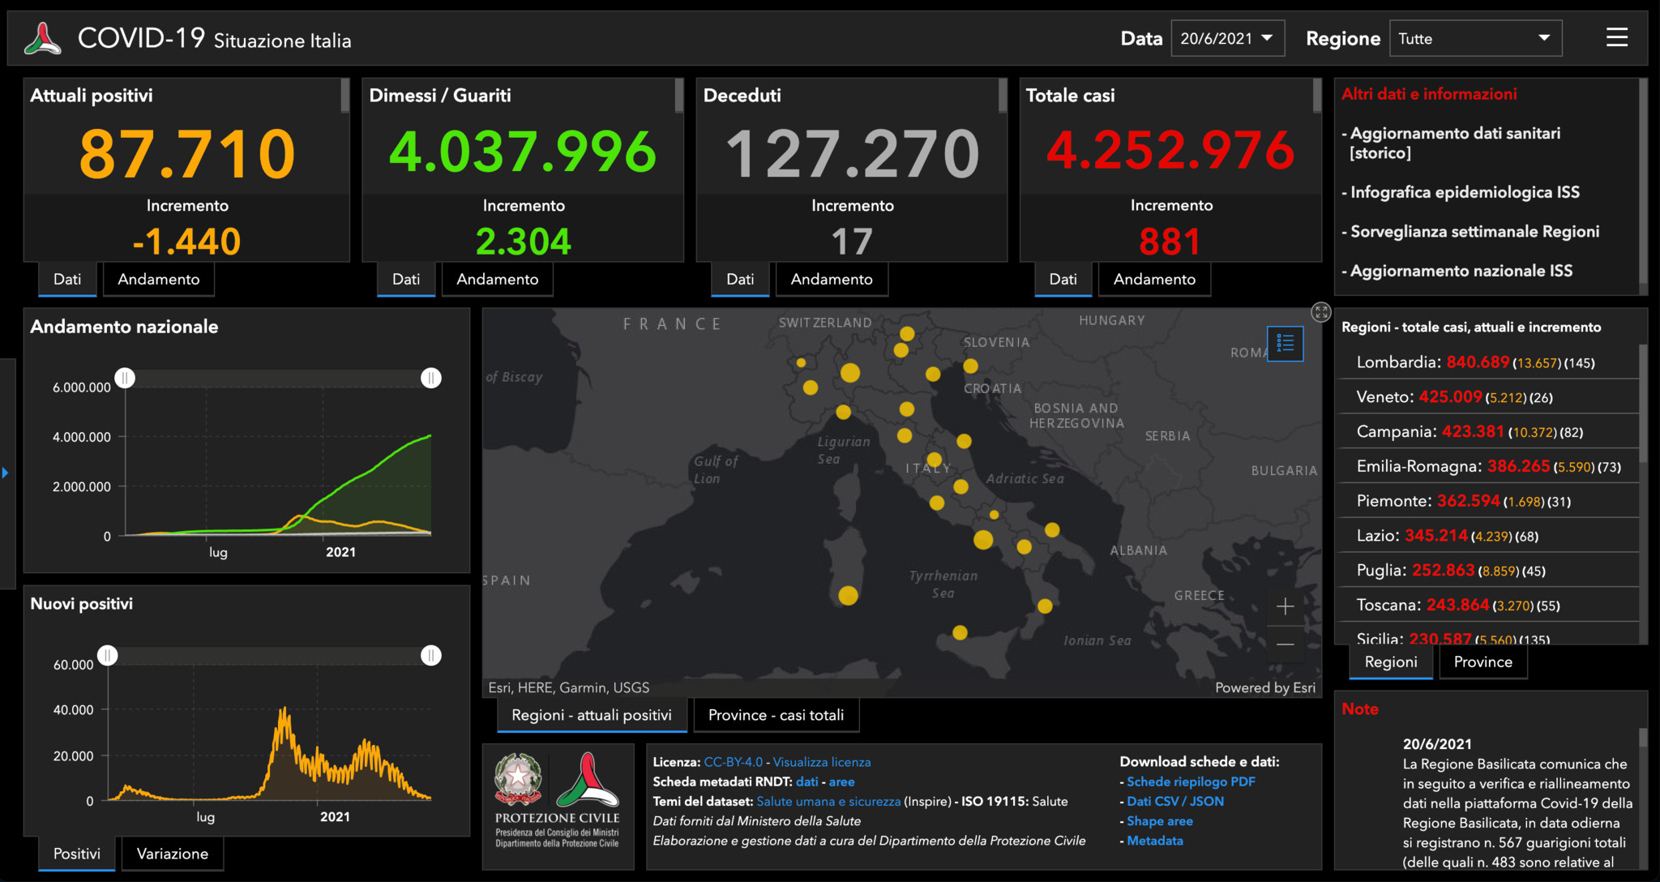Switch to Andamento tab under Deceduti

[832, 280]
